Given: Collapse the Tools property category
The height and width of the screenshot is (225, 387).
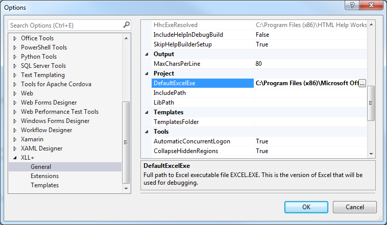Looking at the screenshot, I should 147,132.
